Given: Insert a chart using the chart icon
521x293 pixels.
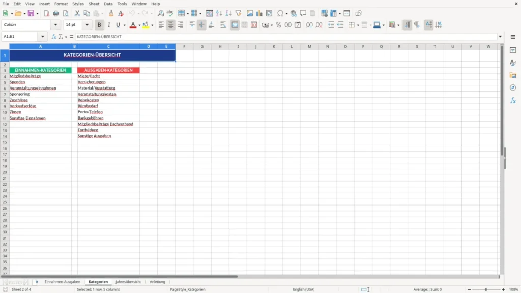Looking at the screenshot, I should coord(259,13).
